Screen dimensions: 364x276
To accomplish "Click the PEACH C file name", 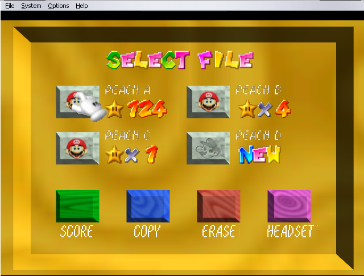I will tap(127, 135).
